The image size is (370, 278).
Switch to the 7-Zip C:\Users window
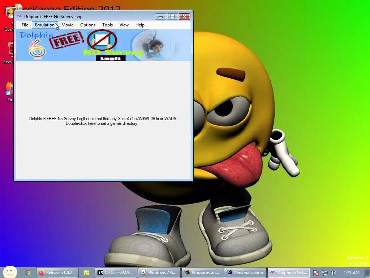[x=116, y=273]
